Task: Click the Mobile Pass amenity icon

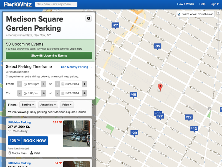Action: [x=10, y=153]
